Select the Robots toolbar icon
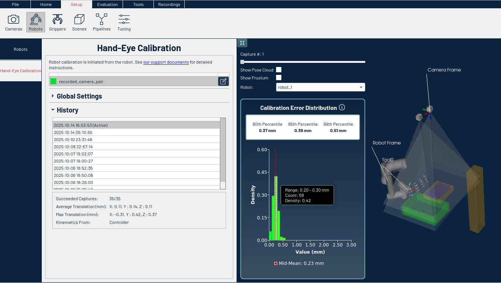The image size is (501, 283). [x=36, y=22]
